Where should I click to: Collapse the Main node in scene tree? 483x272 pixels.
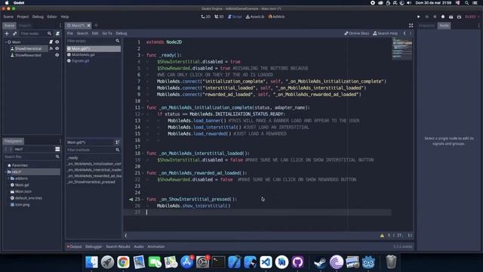(5, 42)
